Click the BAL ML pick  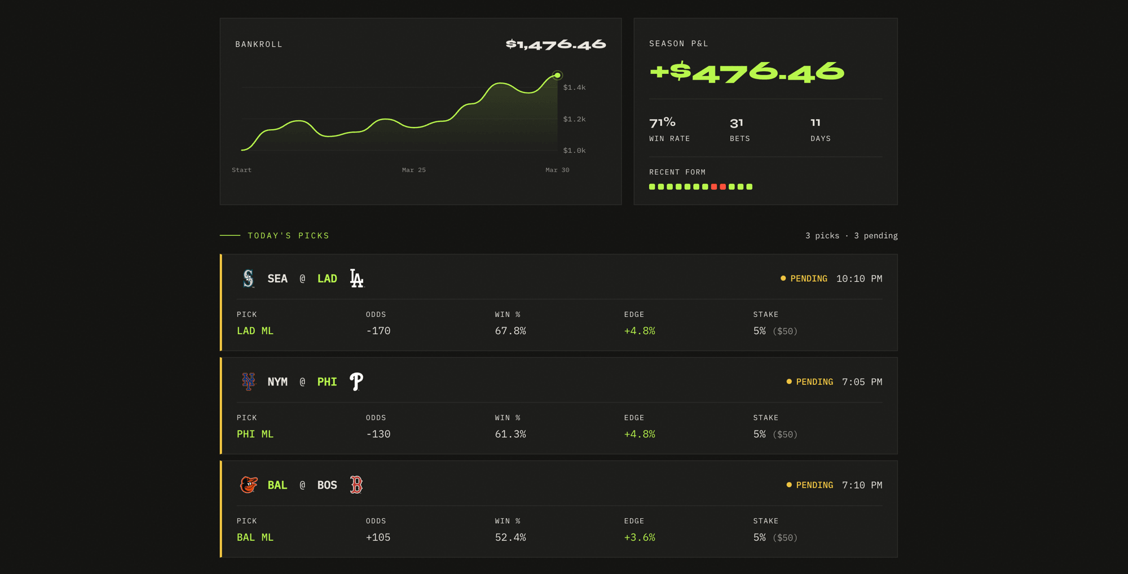coord(255,537)
